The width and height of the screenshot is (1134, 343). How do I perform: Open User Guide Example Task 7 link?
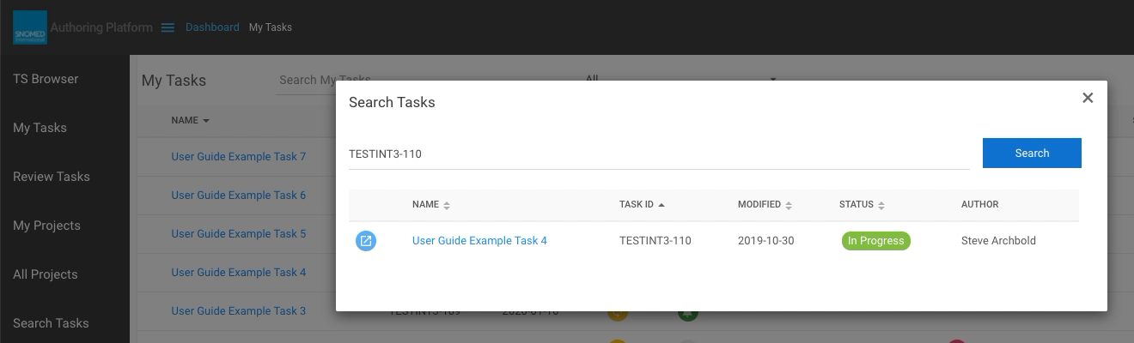pyautogui.click(x=239, y=157)
